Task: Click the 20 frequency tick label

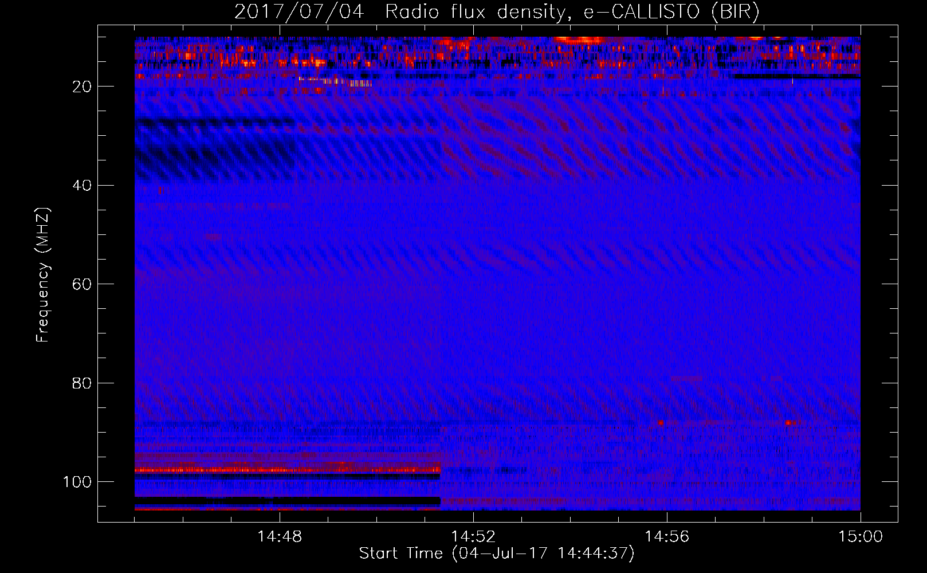Action: pos(82,87)
